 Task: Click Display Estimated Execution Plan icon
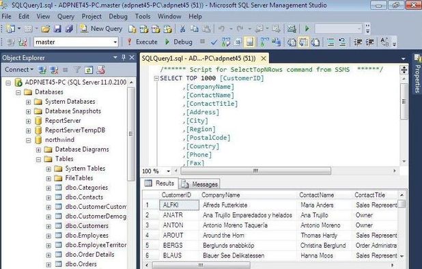(x=226, y=42)
